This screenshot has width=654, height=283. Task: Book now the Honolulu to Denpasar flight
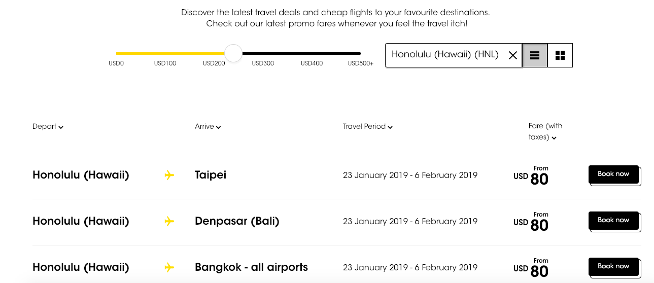point(613,221)
